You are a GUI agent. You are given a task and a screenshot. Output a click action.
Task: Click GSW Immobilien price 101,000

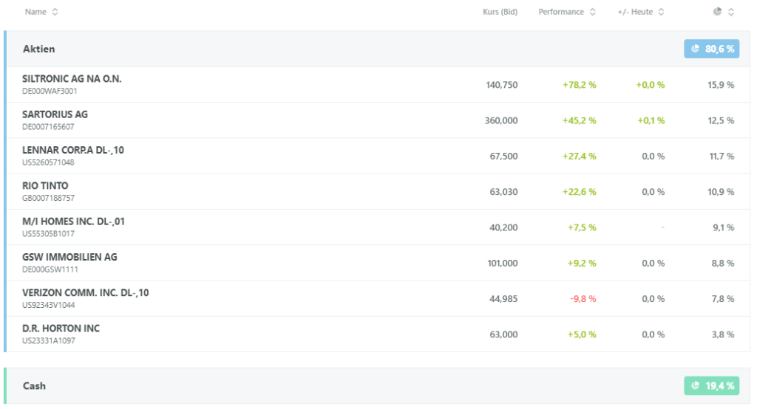503,264
